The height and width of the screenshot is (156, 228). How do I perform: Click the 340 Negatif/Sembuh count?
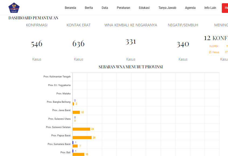tap(183, 44)
